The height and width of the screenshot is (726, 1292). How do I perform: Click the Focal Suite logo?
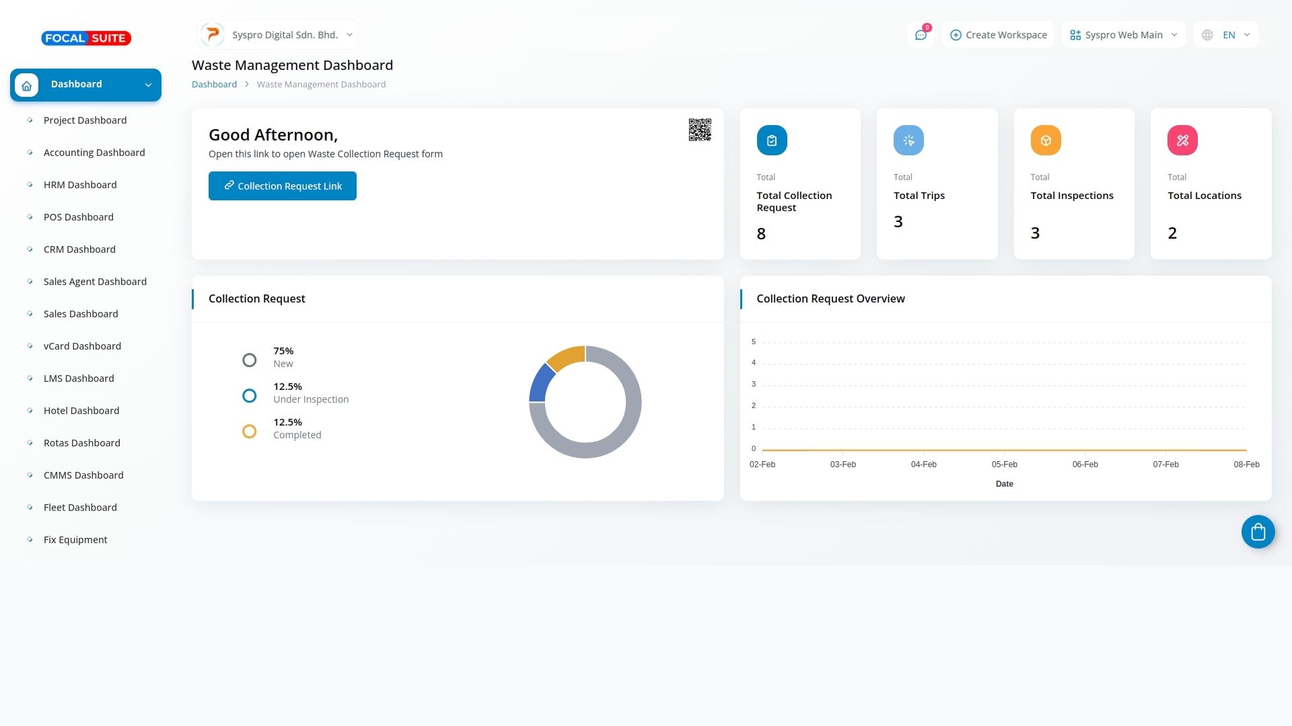[x=86, y=38]
